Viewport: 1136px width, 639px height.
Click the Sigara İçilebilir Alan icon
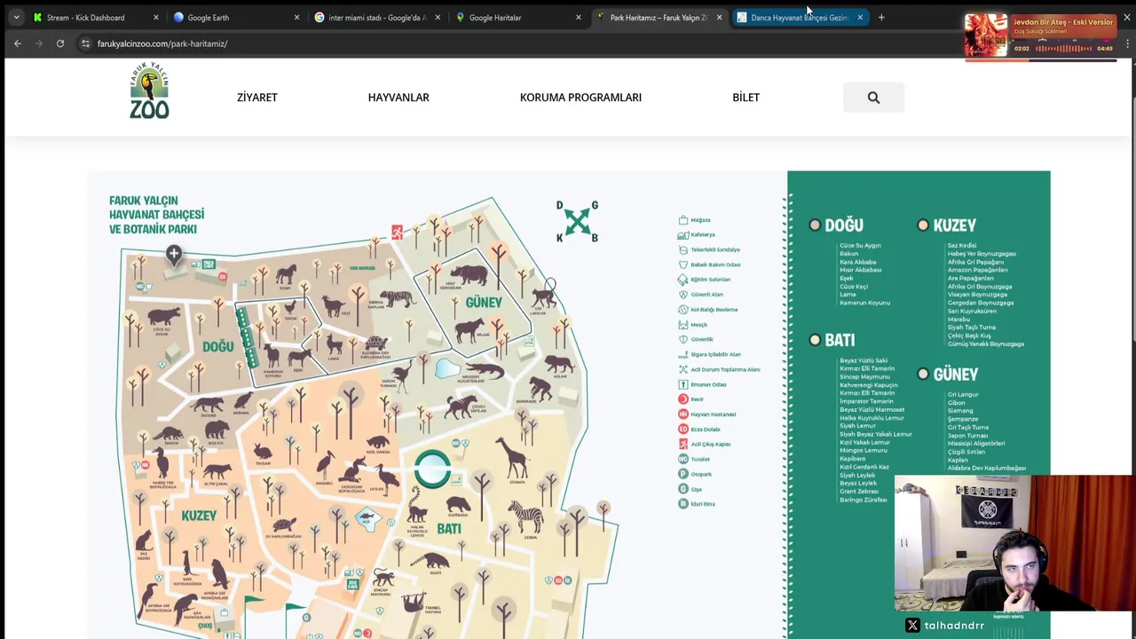(683, 354)
